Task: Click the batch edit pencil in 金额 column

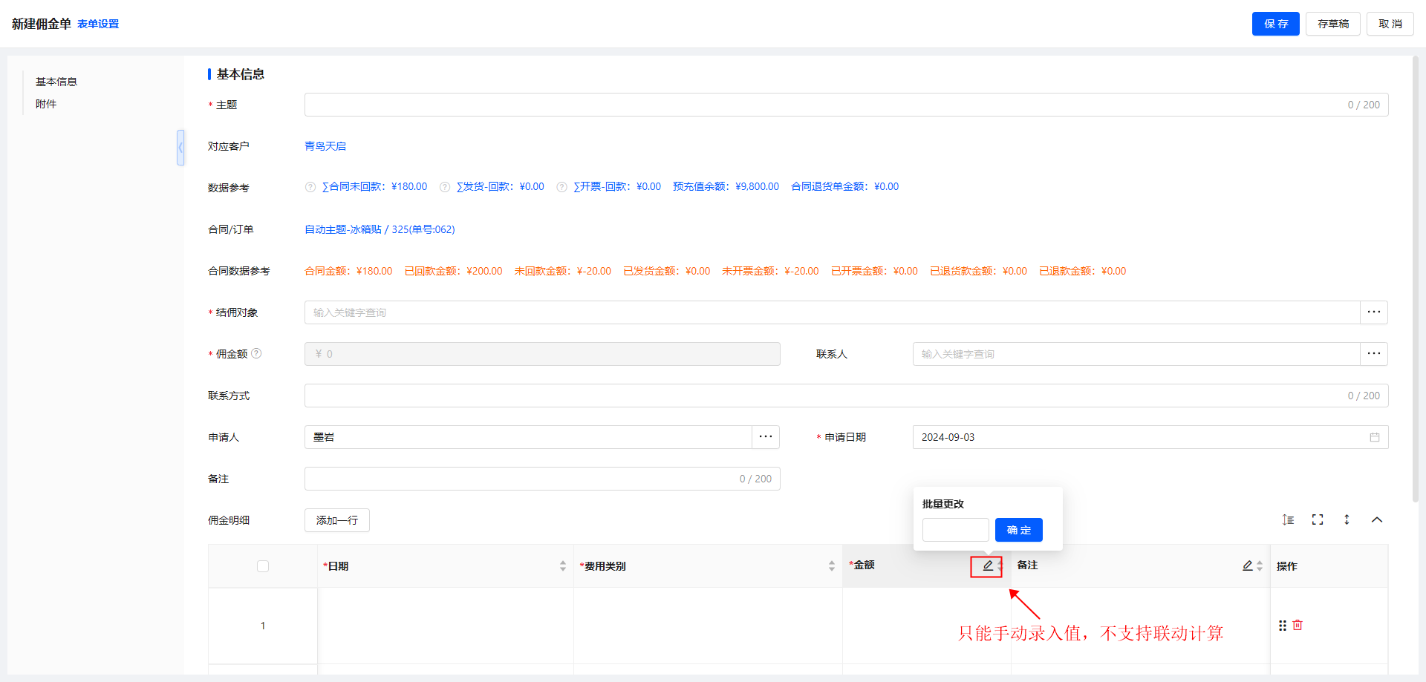Action: [x=987, y=566]
